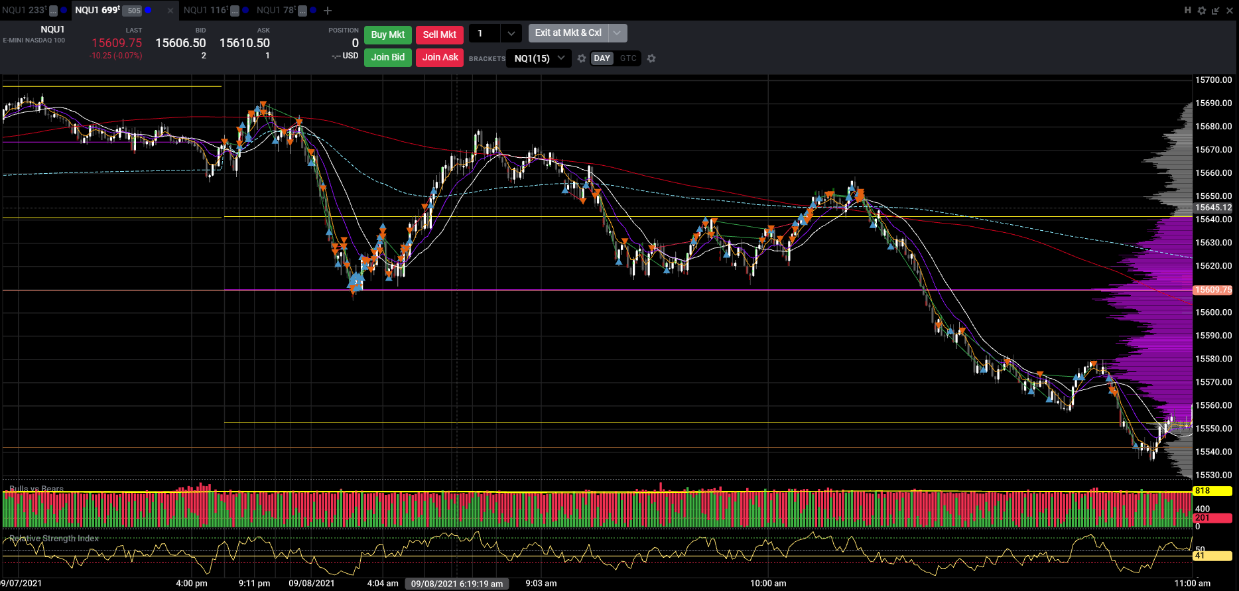Click the last price 15609.75 in header

coord(117,42)
